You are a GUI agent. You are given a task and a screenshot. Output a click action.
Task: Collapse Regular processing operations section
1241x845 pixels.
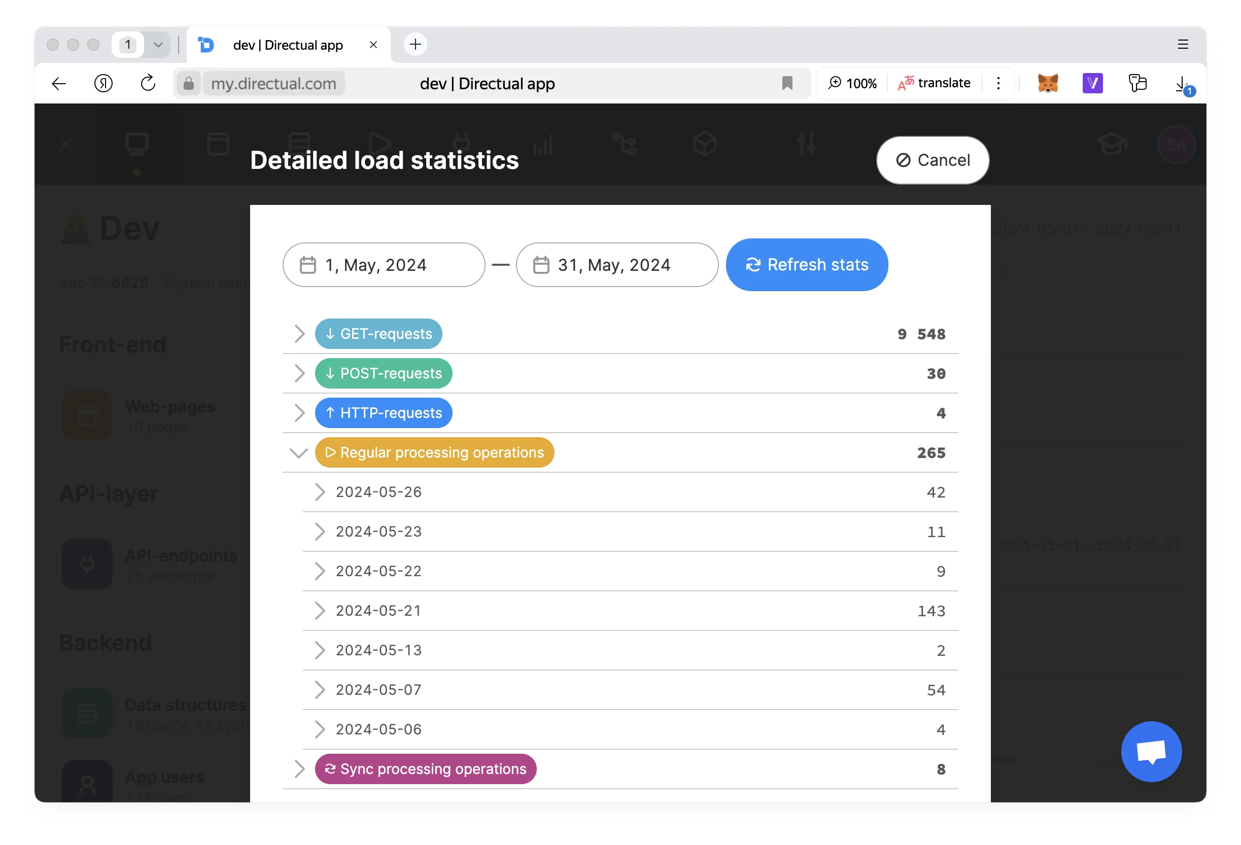click(x=298, y=452)
